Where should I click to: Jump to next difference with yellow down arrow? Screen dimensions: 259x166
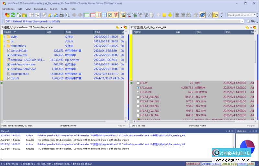click(x=170, y=15)
